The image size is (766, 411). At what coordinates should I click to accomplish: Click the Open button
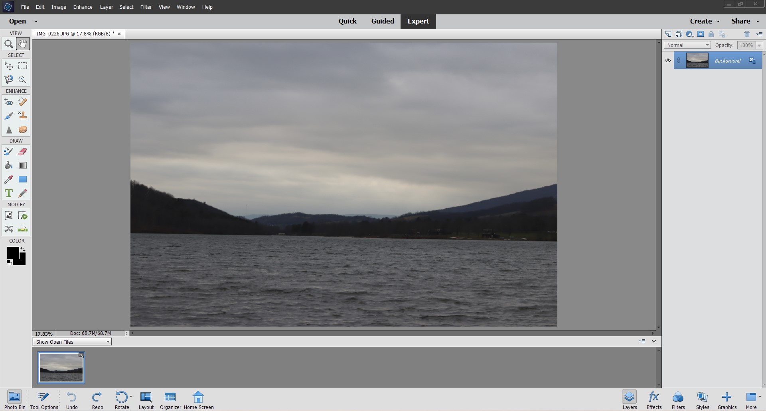click(x=18, y=22)
